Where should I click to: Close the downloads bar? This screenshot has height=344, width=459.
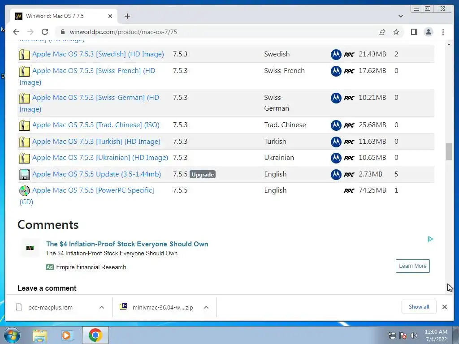click(x=444, y=307)
